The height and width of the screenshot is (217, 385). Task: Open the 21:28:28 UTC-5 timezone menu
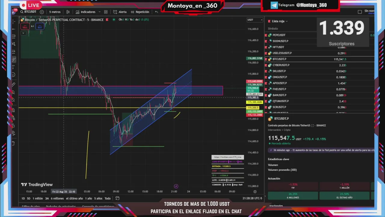252,198
